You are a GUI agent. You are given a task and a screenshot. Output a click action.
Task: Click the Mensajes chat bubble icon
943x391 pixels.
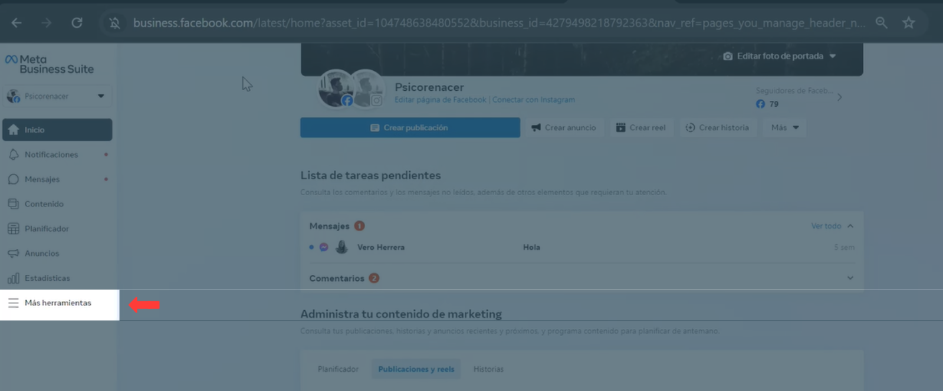tap(14, 179)
